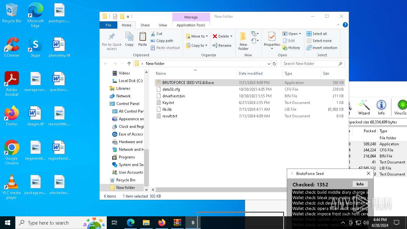Click Info button in BrutoForce Seed
This screenshot has height=229, width=407.
[x=360, y=184]
